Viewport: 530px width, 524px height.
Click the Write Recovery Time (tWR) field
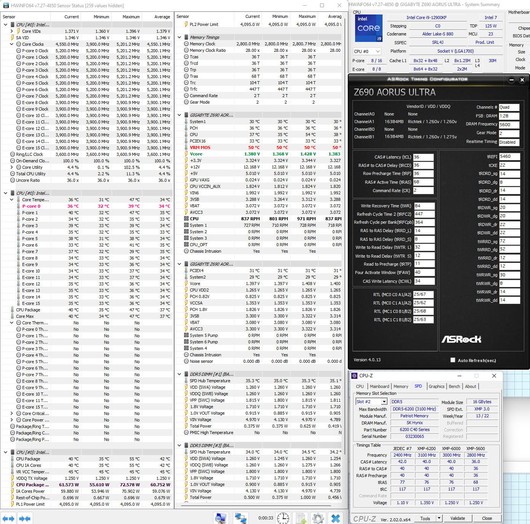click(x=424, y=206)
